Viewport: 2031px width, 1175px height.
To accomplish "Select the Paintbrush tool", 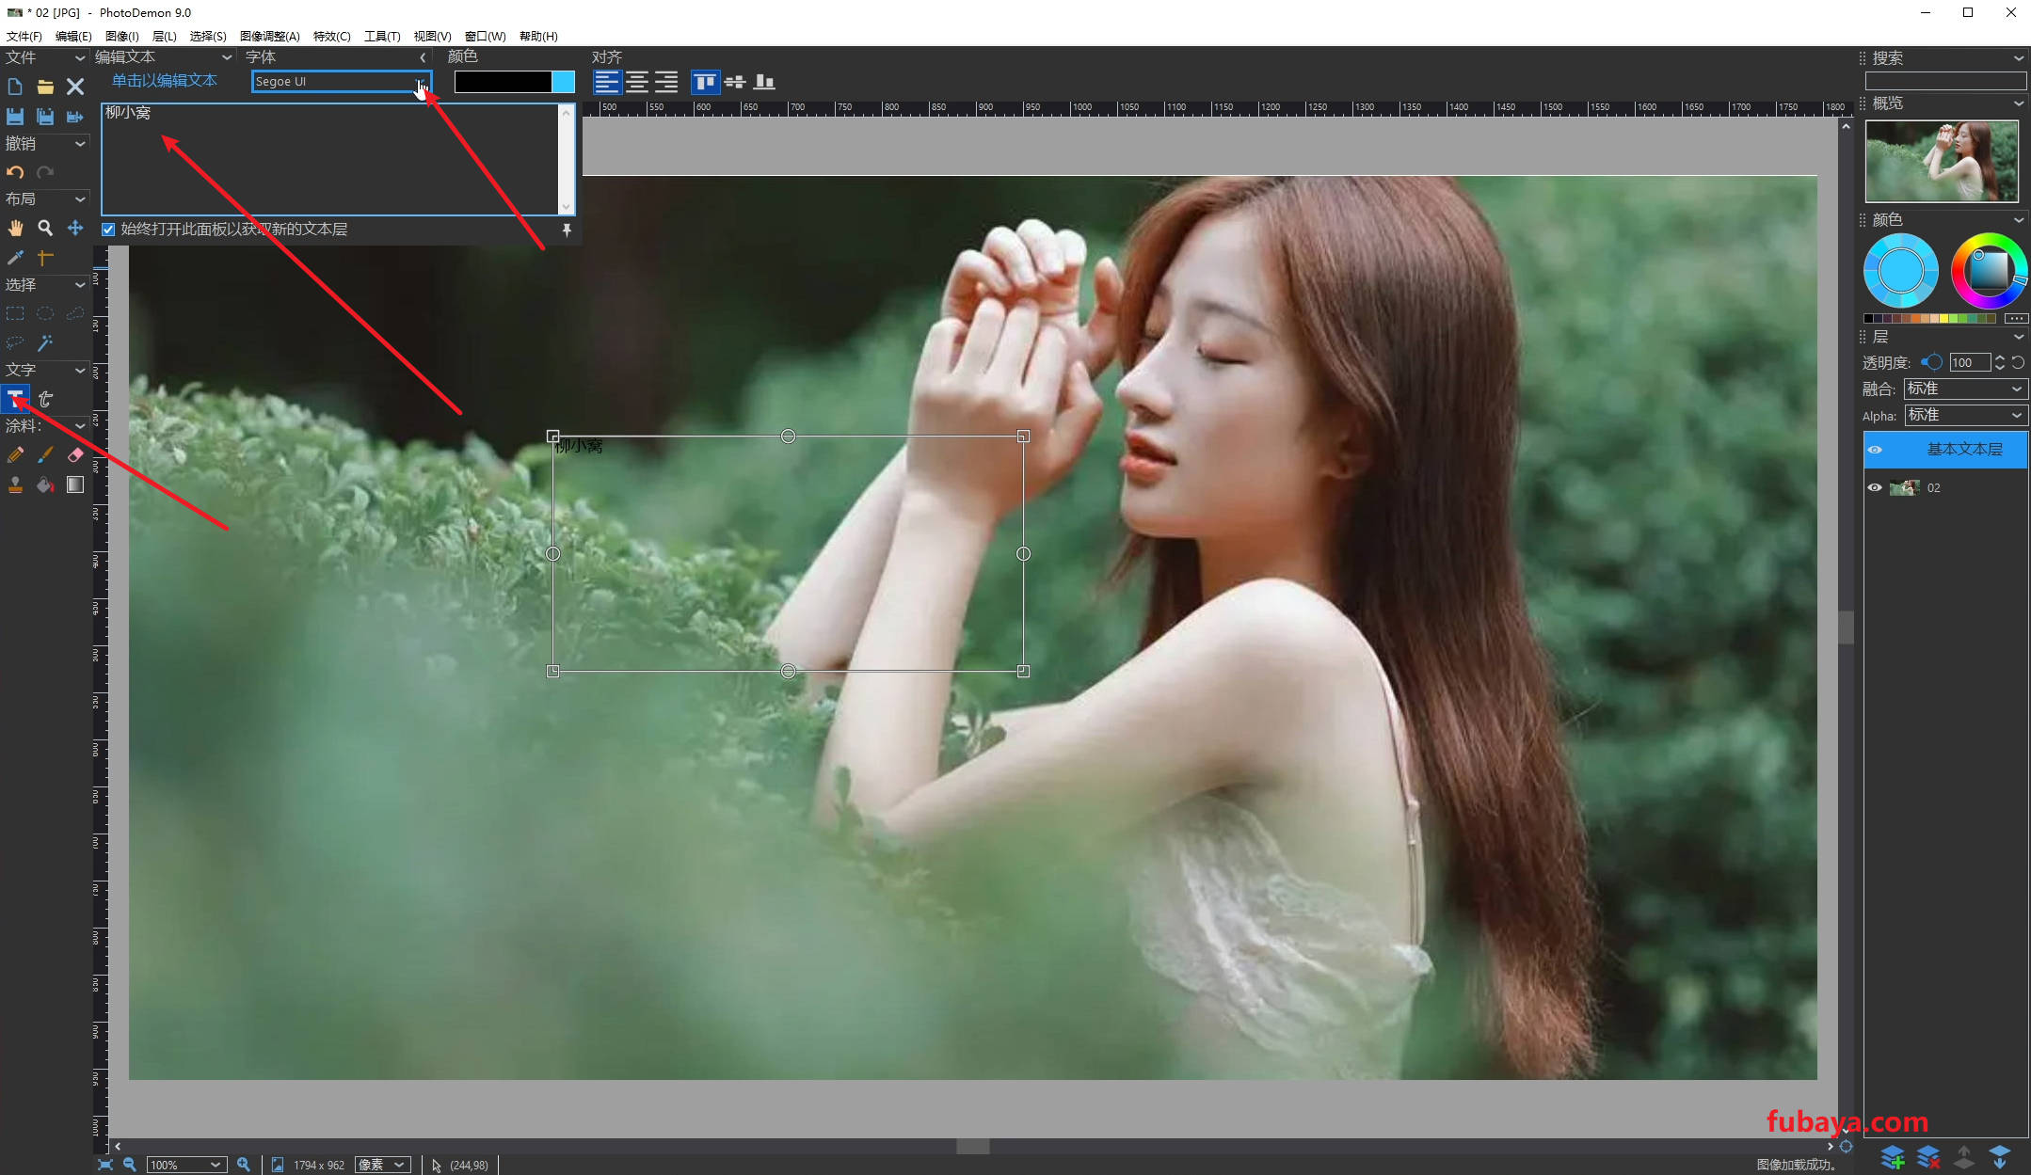I will coord(45,454).
